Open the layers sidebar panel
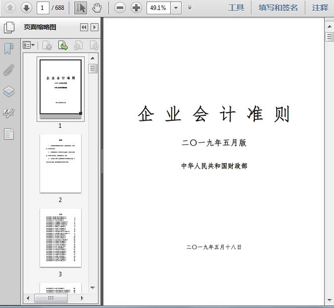 click(x=9, y=92)
